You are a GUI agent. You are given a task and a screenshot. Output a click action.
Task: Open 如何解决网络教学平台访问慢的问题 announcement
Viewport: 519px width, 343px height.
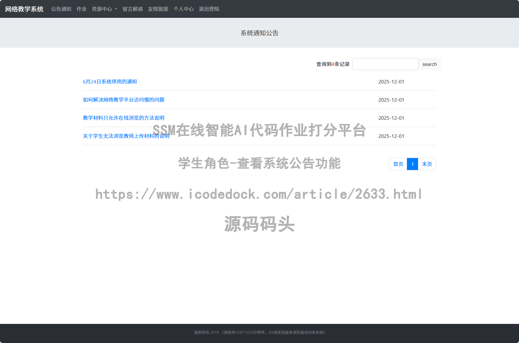coord(124,100)
